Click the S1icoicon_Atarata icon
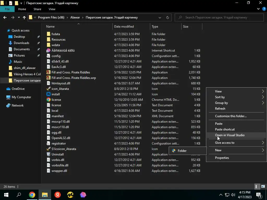This screenshot has width=267, height=200. pos(48,149)
